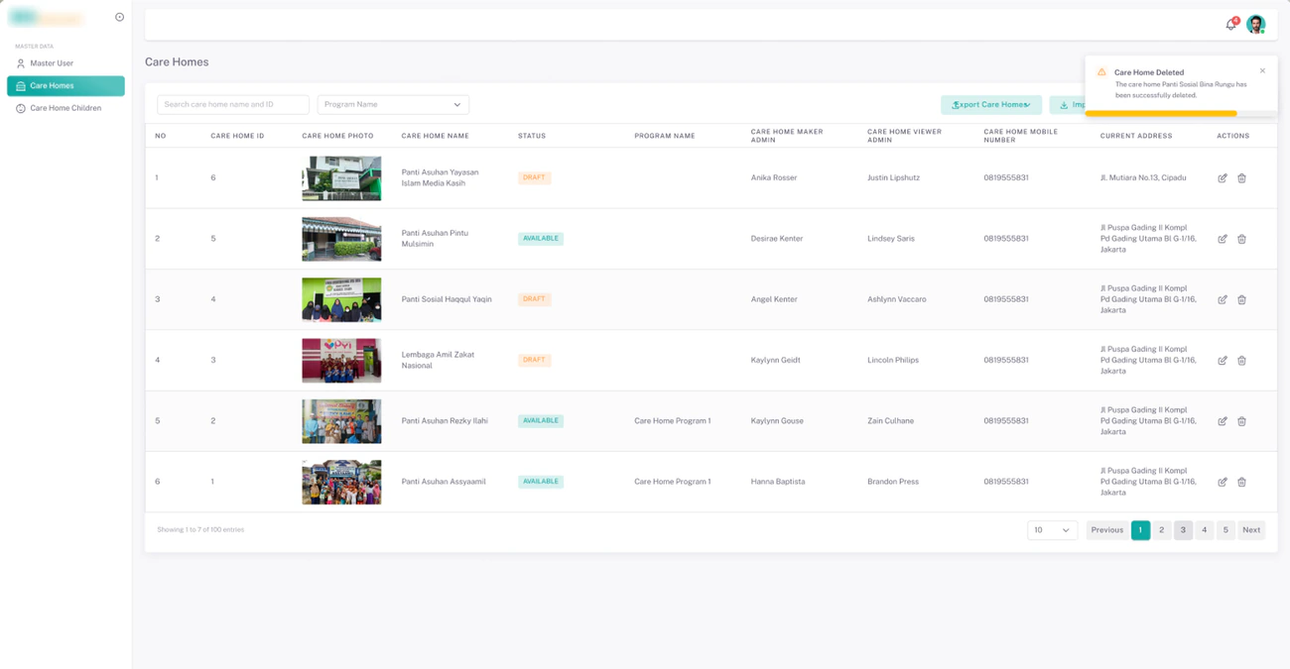Click the Available badge for Panti Asuhan Pintu Mulsimin
Image resolution: width=1290 pixels, height=669 pixels.
[541, 239]
